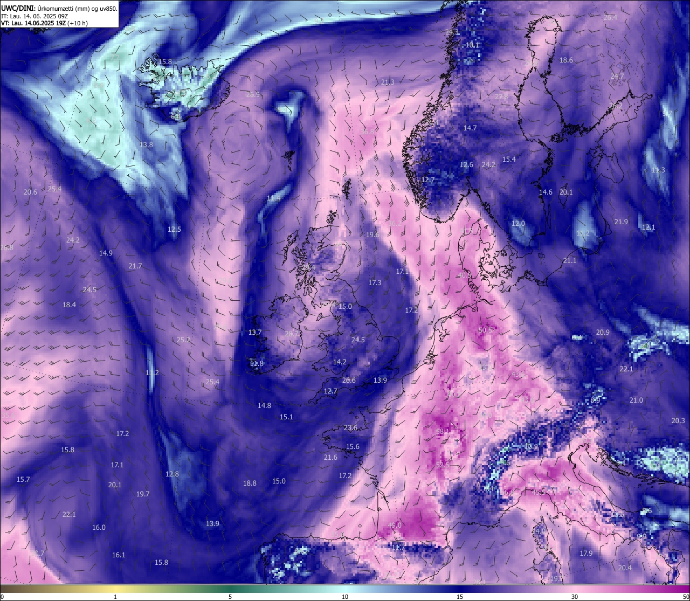Click the 50 label ending the color scale

point(685,597)
